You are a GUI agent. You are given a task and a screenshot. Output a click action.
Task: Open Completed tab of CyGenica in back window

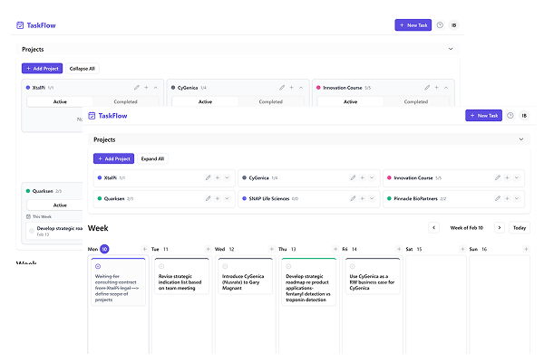coord(270,102)
